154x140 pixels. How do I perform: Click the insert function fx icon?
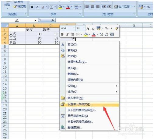pyautogui.click(x=53, y=20)
